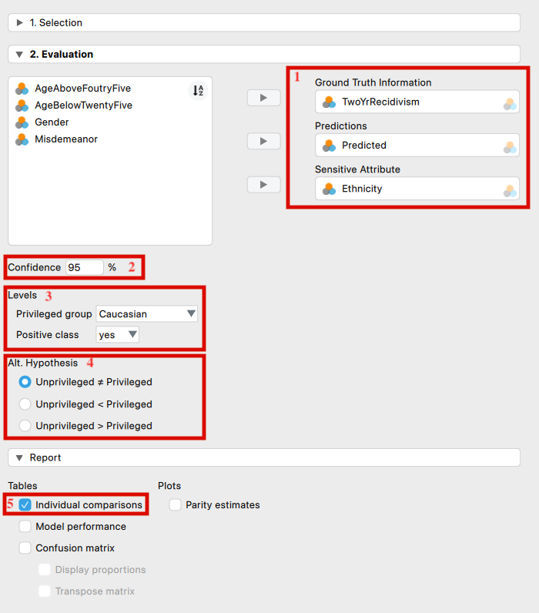
Task: Select Unprivileged < Privileged hypothesis
Action: pos(25,404)
